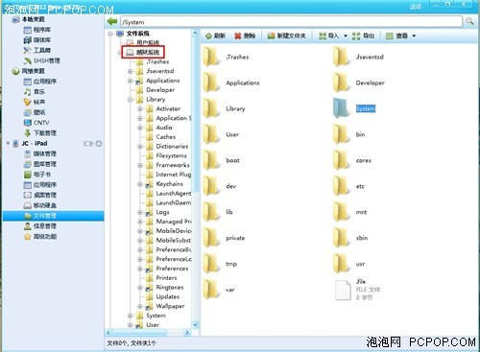Open the view mode dropdown arrow
Screen dimensions: 480x352
coord(414,35)
